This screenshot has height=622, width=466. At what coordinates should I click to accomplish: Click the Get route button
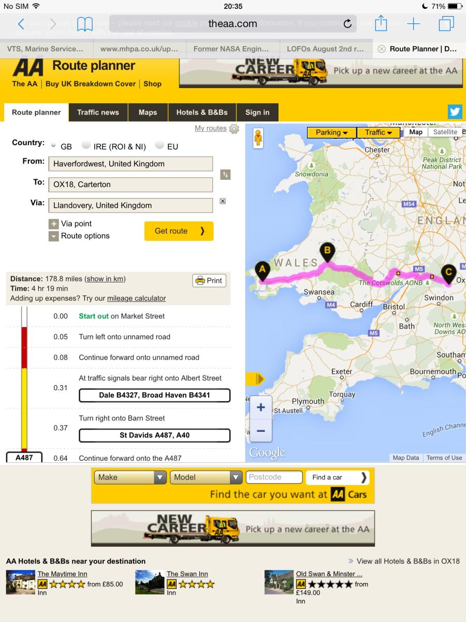(179, 231)
